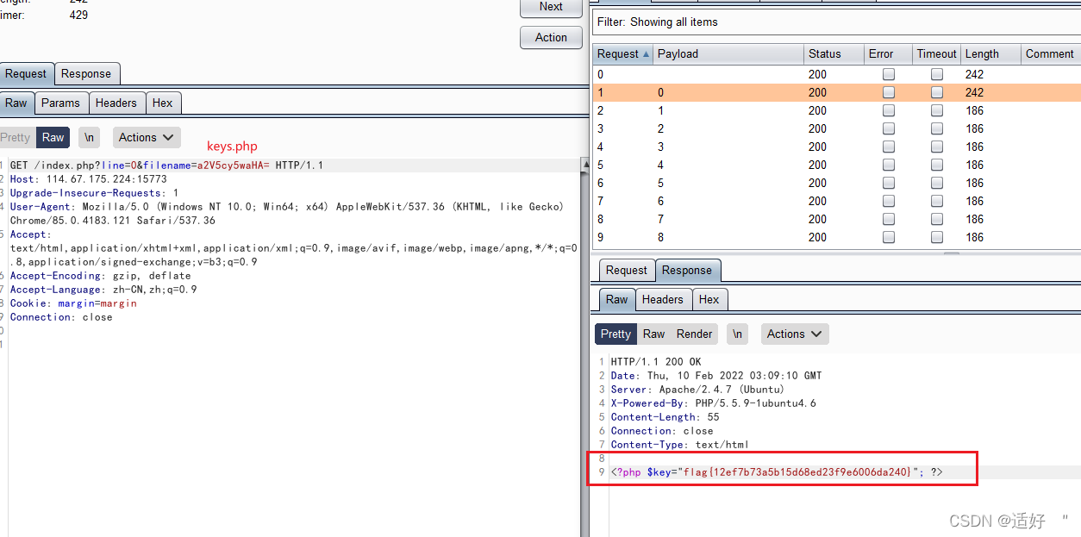
Task: Switch to Response tab in results pane
Action: (x=687, y=271)
